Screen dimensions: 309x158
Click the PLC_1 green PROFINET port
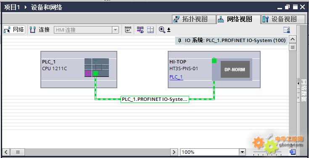tap(95, 74)
